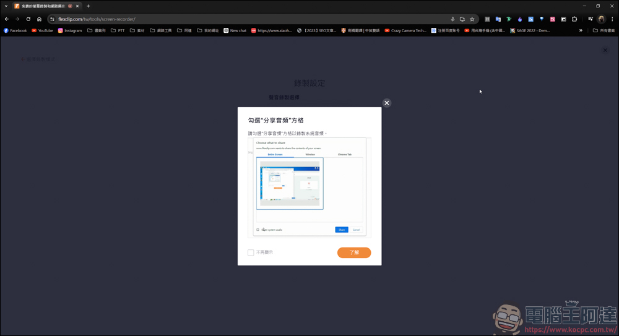This screenshot has height=336, width=619.
Task: Click the purple flame extension icon
Action: click(520, 19)
